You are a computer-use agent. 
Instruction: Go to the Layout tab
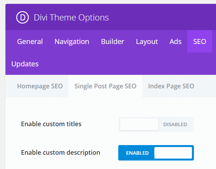coord(147,42)
